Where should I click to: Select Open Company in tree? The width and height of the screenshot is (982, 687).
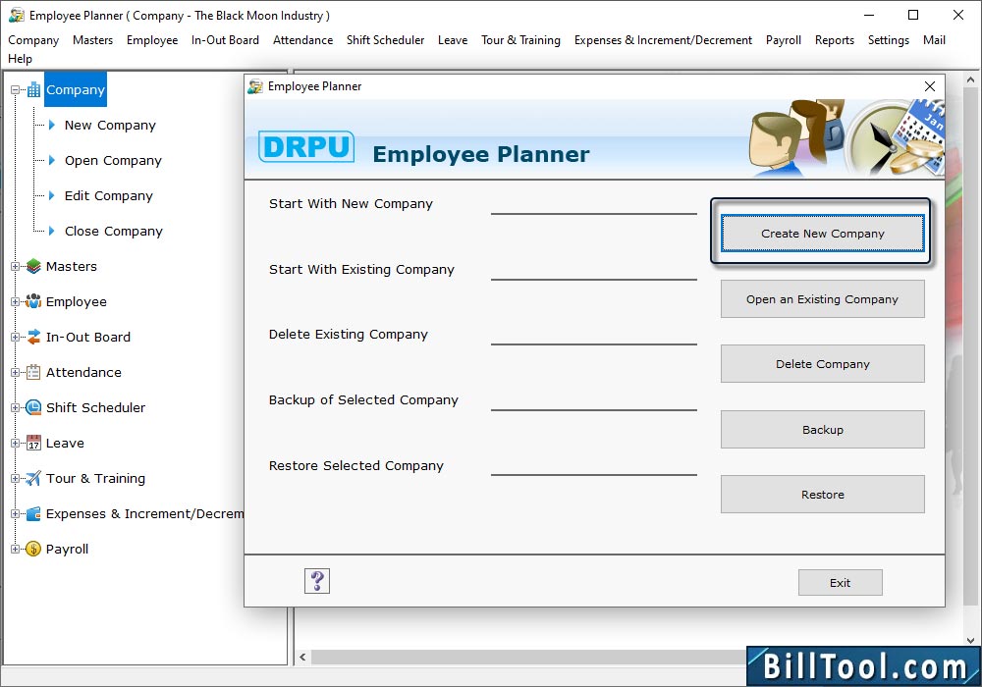113,160
